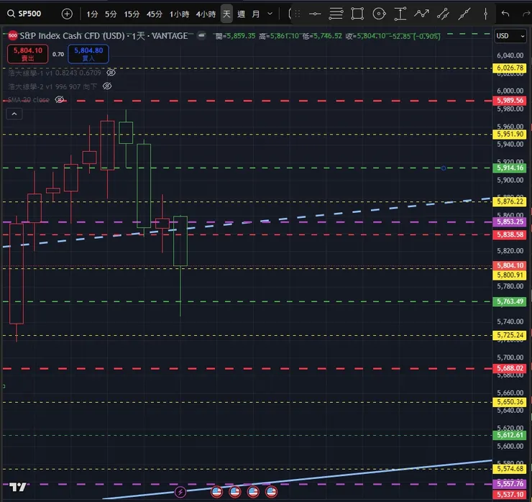Show the hidden 浩大線學-2 indicator
The width and height of the screenshot is (532, 502).
coord(107,86)
